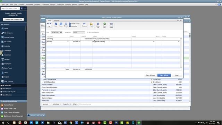Click the Chart of Accounts vertical scrollbar
Viewport: 222px width, 125px height.
pyautogui.click(x=190, y=67)
